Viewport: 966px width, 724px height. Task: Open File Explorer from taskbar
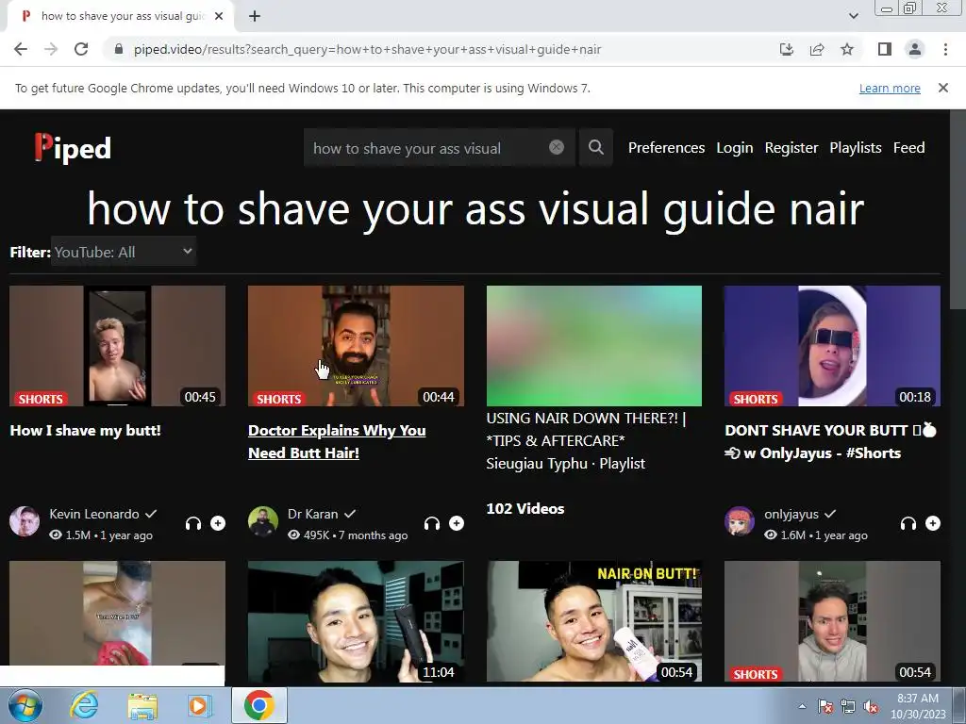[x=142, y=705]
